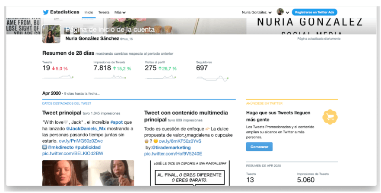Click the large profile photo of Nuria
381x193 pixels.
pos(51,34)
